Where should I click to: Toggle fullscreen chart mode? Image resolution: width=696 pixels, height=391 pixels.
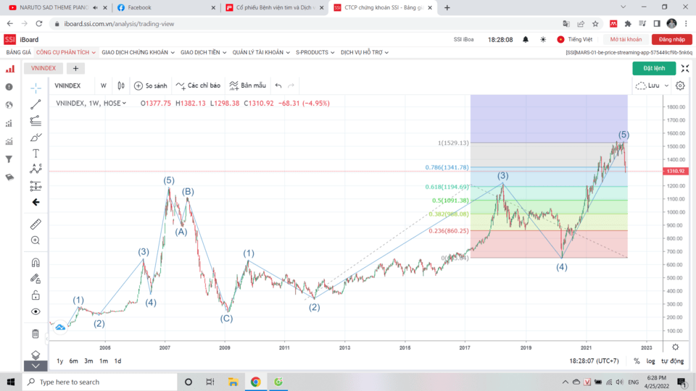click(685, 68)
